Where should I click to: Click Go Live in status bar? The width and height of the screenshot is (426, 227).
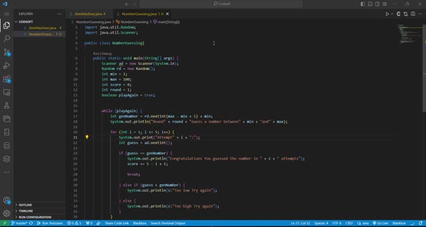point(381,223)
